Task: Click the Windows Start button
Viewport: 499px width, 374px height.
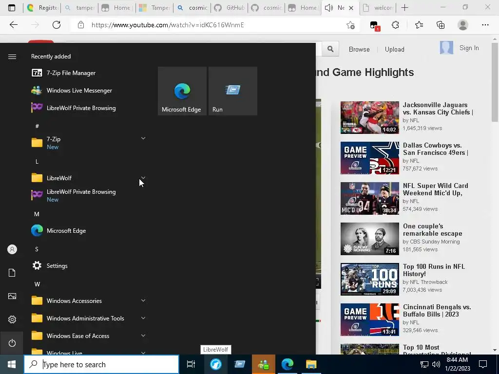Action: (x=12, y=364)
